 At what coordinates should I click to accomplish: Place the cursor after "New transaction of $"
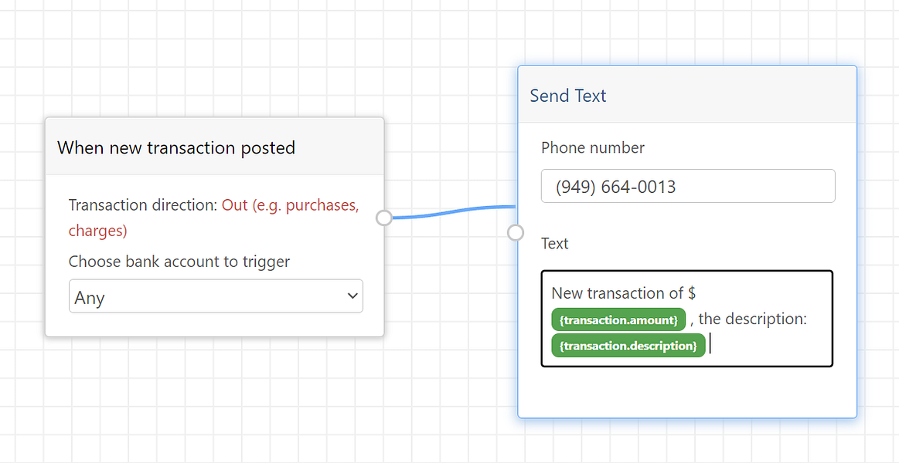698,293
